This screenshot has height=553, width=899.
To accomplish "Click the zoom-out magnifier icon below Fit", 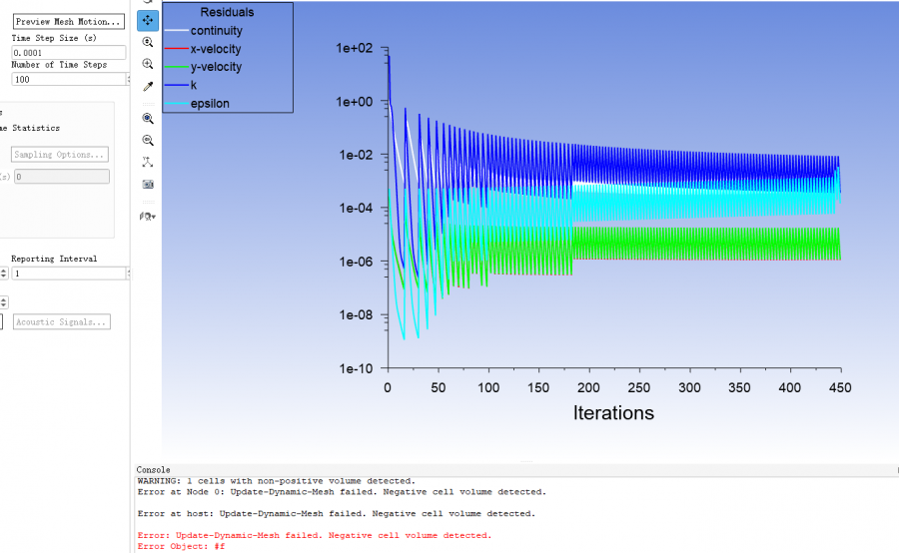I will point(148,141).
